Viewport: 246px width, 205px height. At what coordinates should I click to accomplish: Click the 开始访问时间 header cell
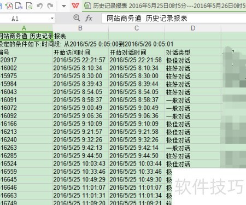[x=80, y=52]
